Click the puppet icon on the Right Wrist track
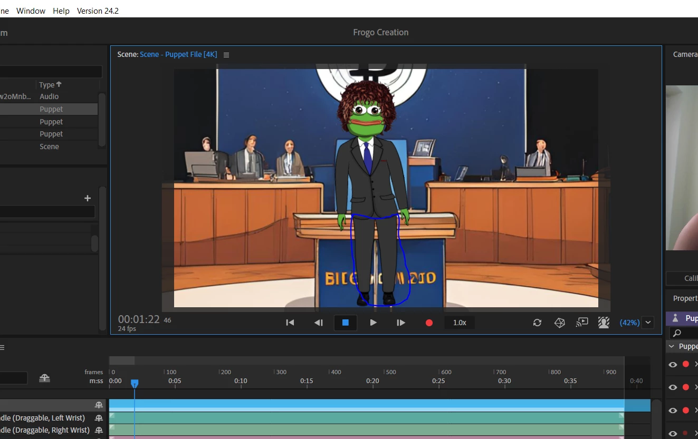Viewport: 698px width, 439px height. 99,430
